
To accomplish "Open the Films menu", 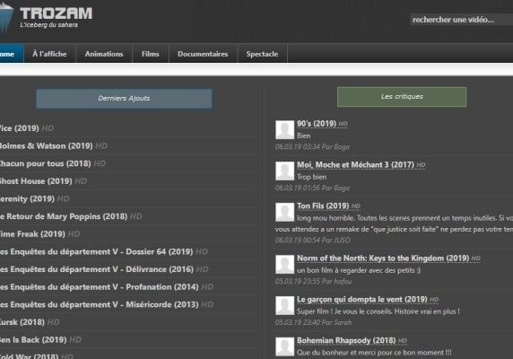I will pos(151,54).
